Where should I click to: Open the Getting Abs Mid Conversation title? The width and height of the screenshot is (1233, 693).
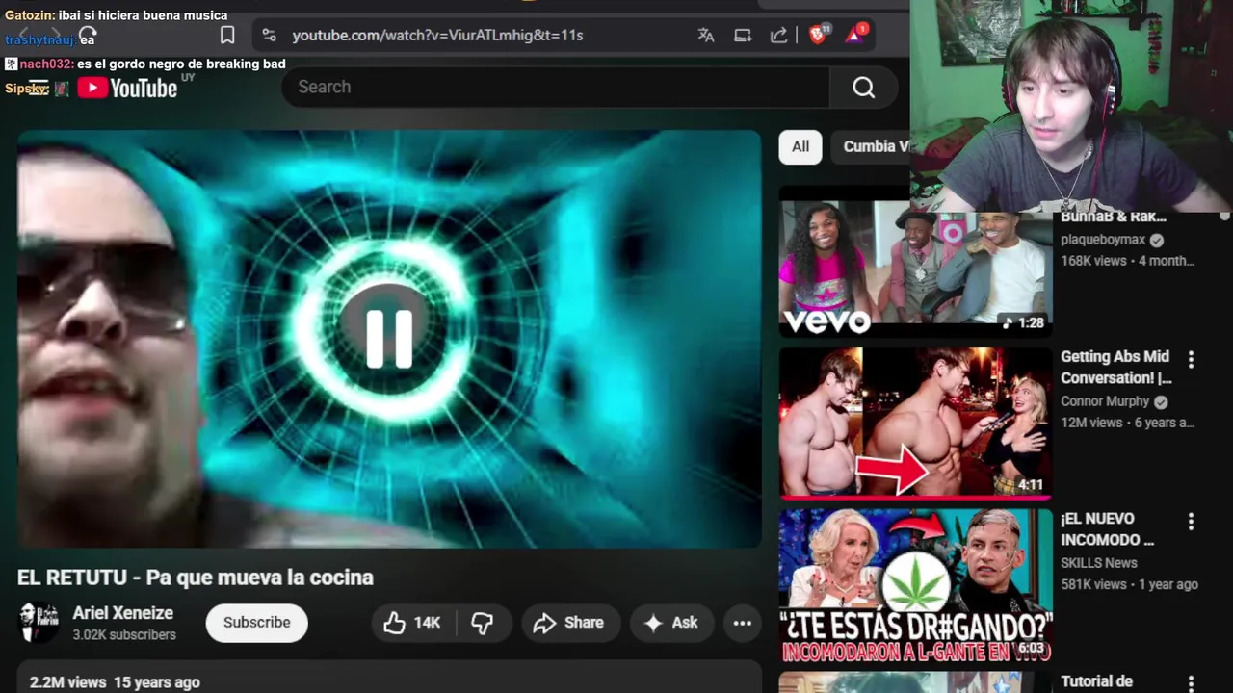[x=1116, y=367]
